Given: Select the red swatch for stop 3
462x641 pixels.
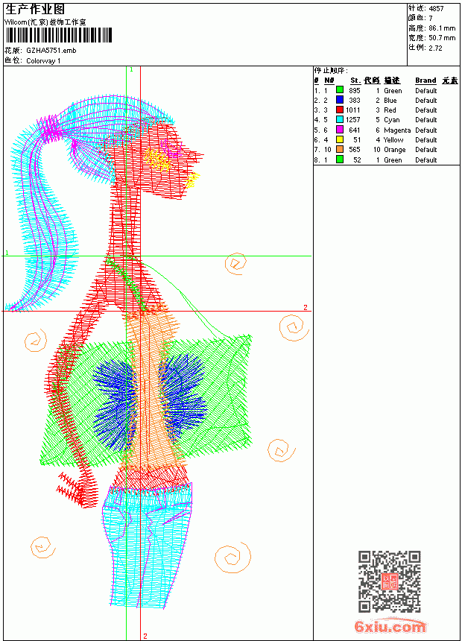Looking at the screenshot, I should pos(339,110).
